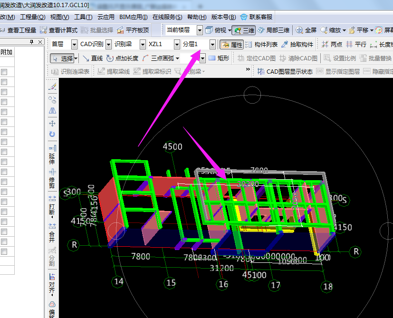
Task: Toggle the 三维 3D view button
Action: point(244,30)
